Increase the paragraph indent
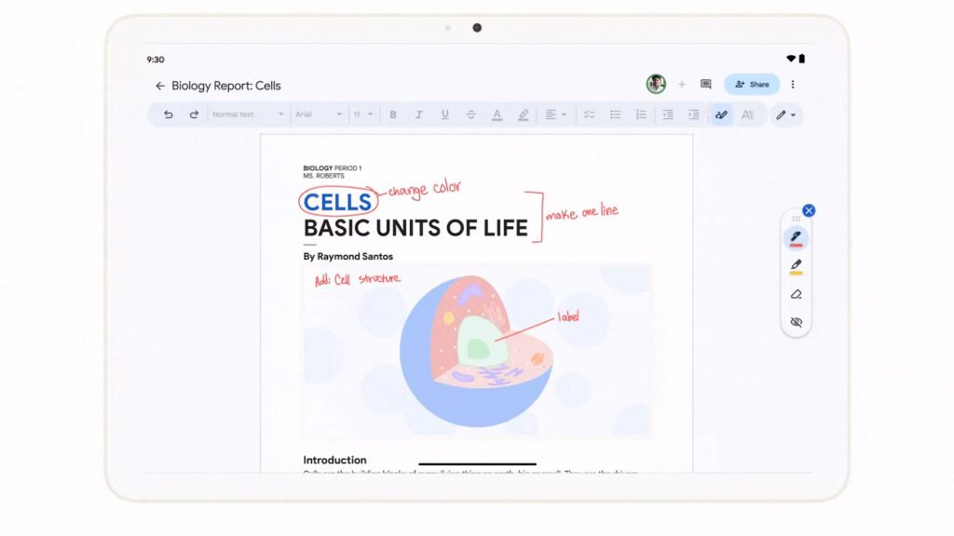954x536 pixels. coord(693,114)
